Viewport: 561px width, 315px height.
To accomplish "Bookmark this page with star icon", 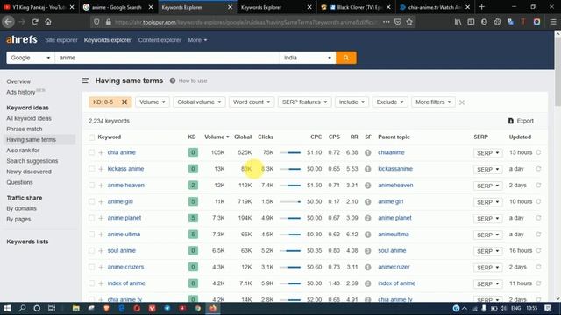I will pyautogui.click(x=409, y=22).
